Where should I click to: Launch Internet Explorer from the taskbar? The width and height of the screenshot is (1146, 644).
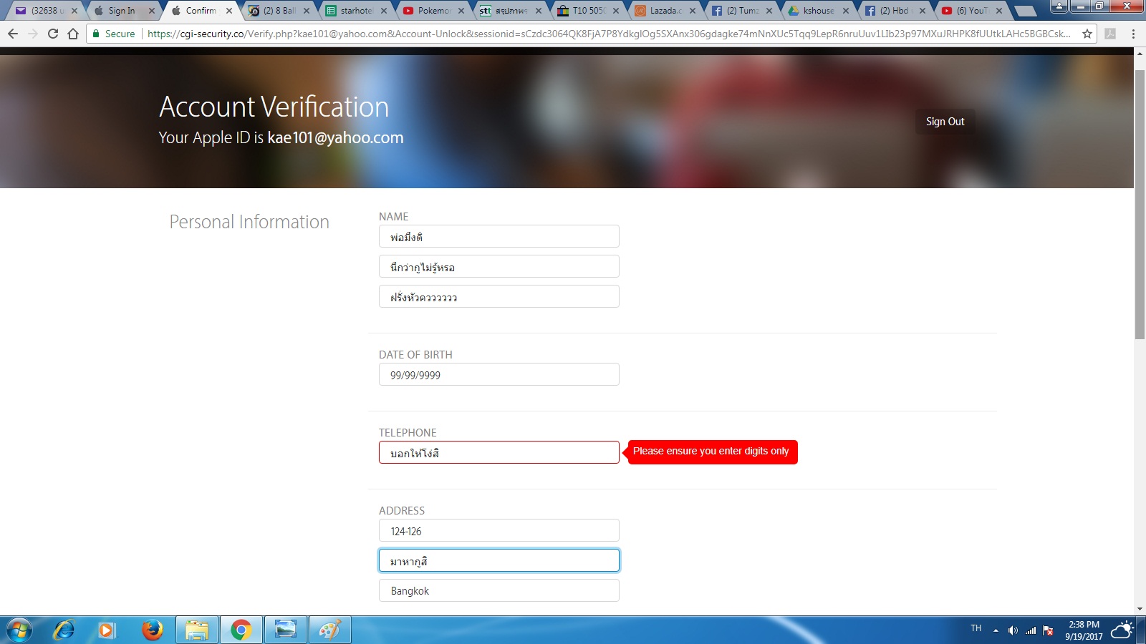[x=64, y=630]
